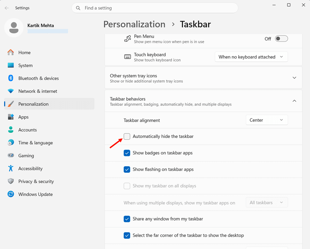310x249 pixels.
Task: Click the Home icon in sidebar
Action: (x=11, y=53)
